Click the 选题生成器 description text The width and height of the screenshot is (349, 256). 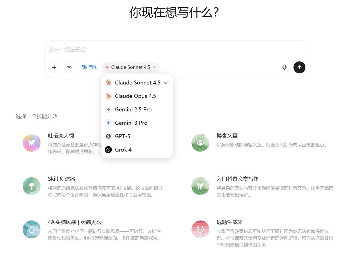point(275,238)
